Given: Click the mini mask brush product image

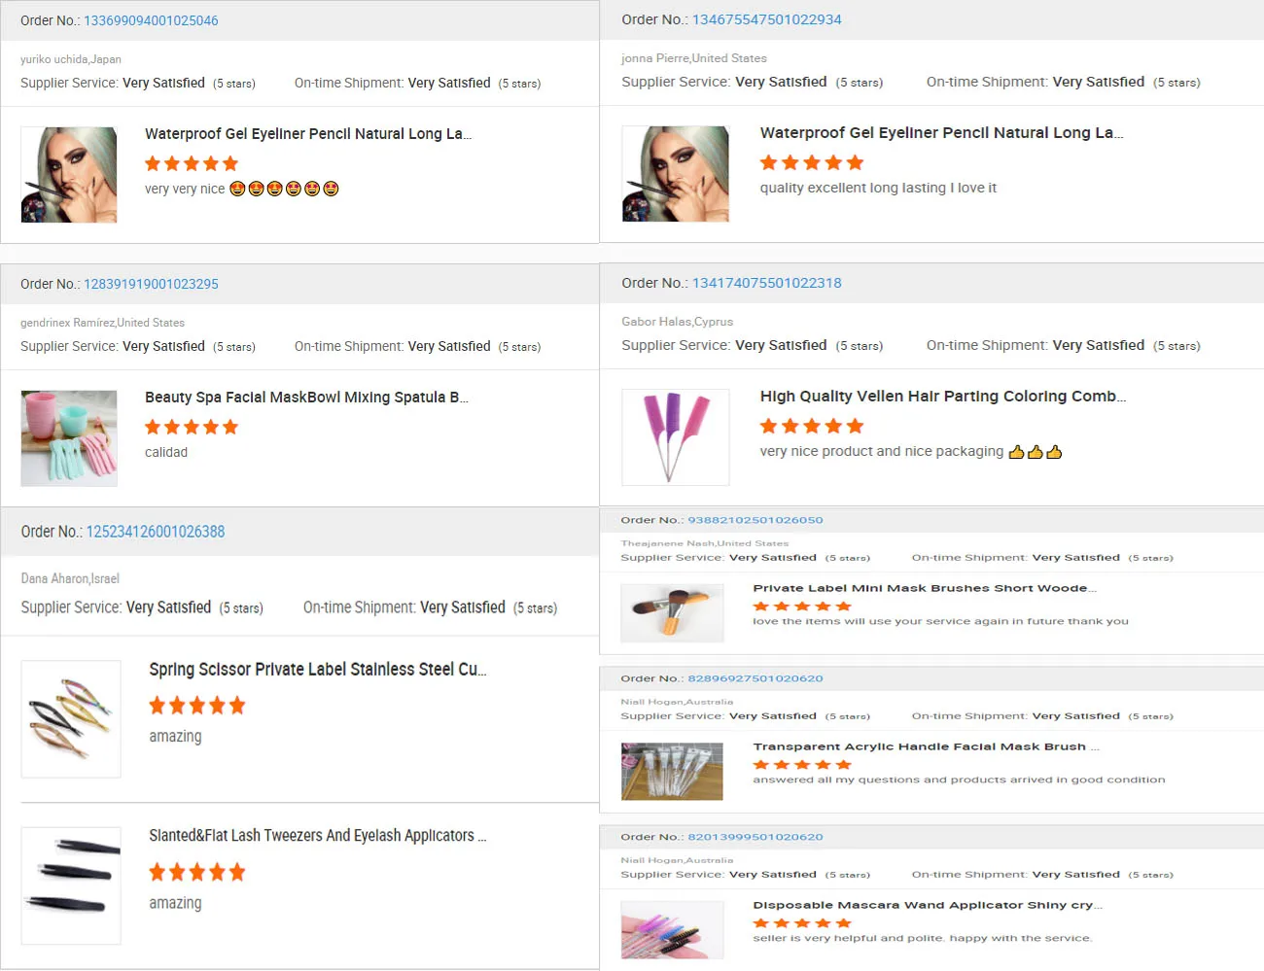Looking at the screenshot, I should pos(672,613).
